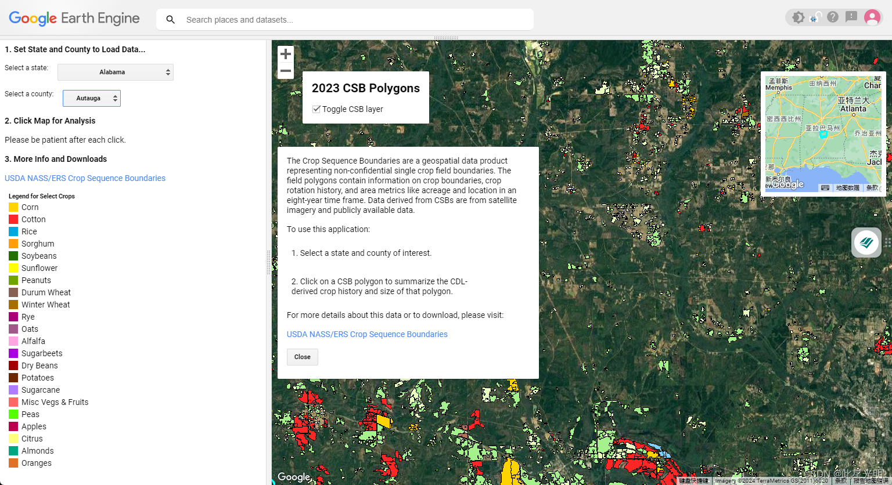Click 'Legend for Select Crops' heading
Screen dimensions: 892x485
42,196
